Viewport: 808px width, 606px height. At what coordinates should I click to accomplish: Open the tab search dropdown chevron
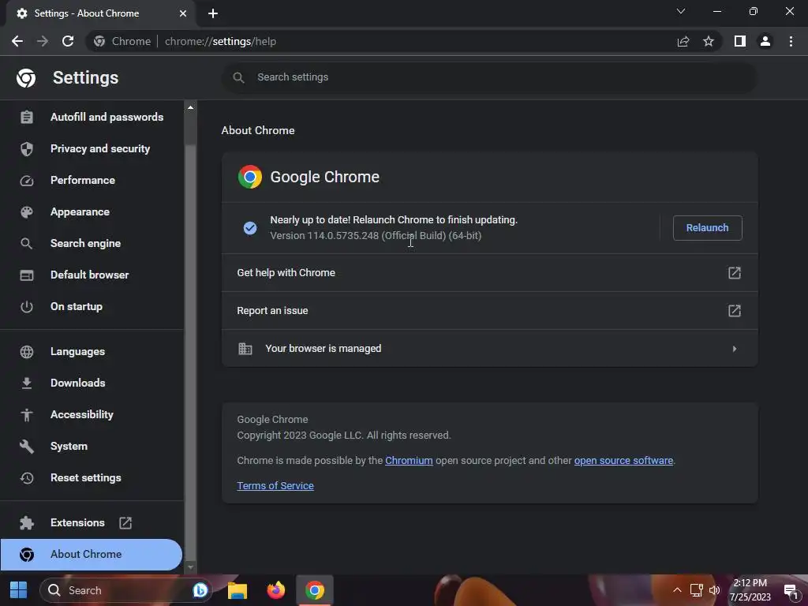coord(681,11)
